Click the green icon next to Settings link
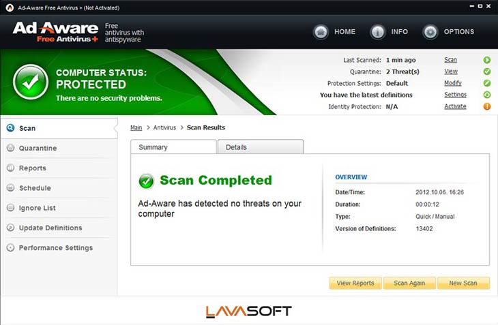The height and width of the screenshot is (325, 498). [x=486, y=95]
